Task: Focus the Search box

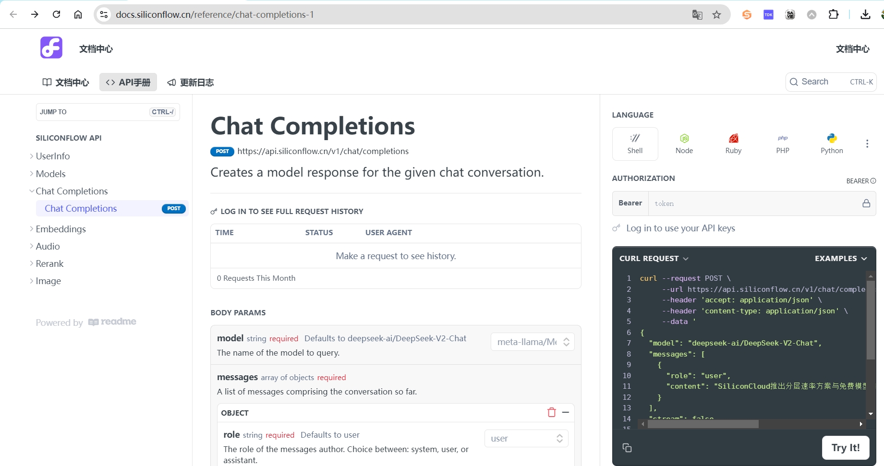Action: pyautogui.click(x=831, y=82)
